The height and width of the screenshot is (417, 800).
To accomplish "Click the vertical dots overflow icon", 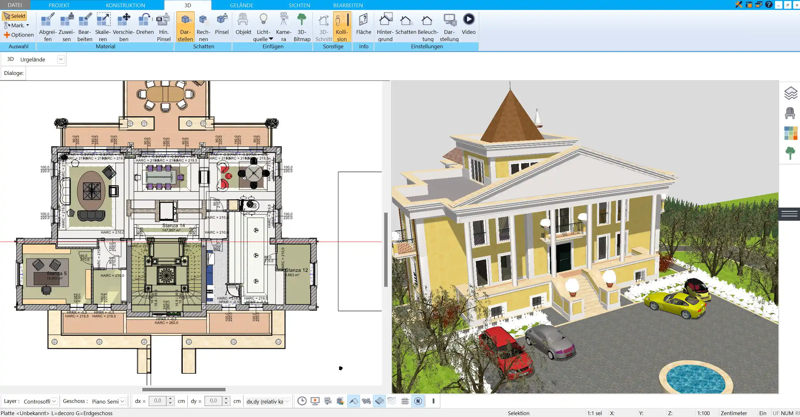I will point(433,401).
